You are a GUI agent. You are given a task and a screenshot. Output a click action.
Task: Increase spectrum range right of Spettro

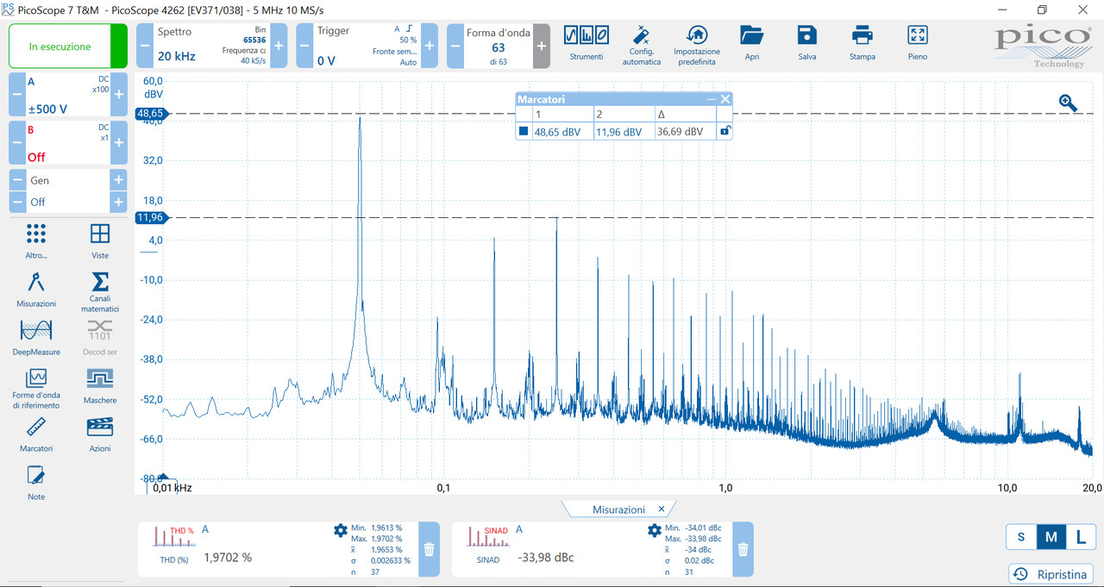tap(279, 46)
